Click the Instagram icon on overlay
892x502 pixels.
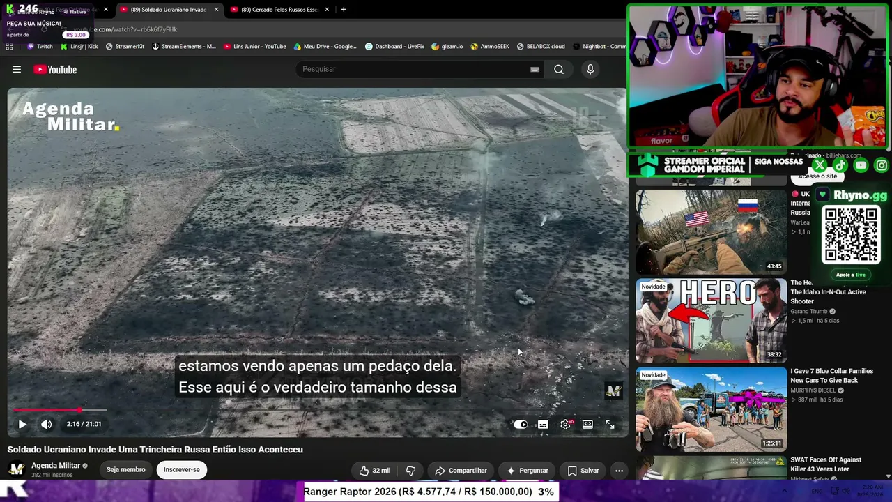point(882,165)
